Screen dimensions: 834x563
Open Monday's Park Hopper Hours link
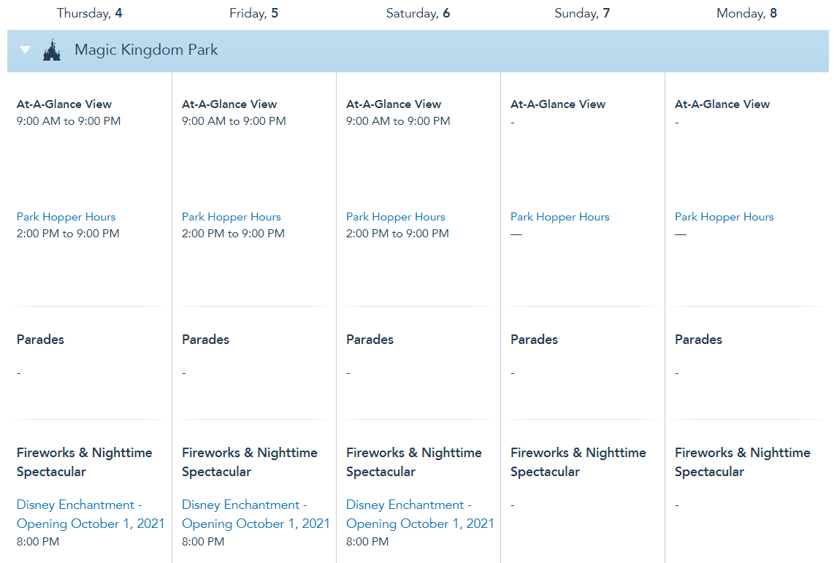click(x=724, y=217)
